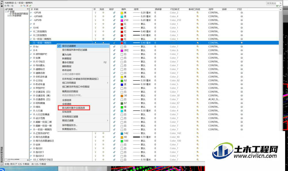The width and height of the screenshot is (288, 171).
Task: Choose 反转选择 in context menu
Action: pos(84,112)
